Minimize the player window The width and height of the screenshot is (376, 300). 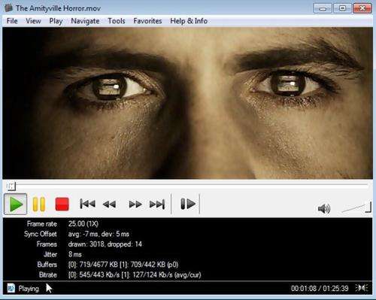click(323, 8)
